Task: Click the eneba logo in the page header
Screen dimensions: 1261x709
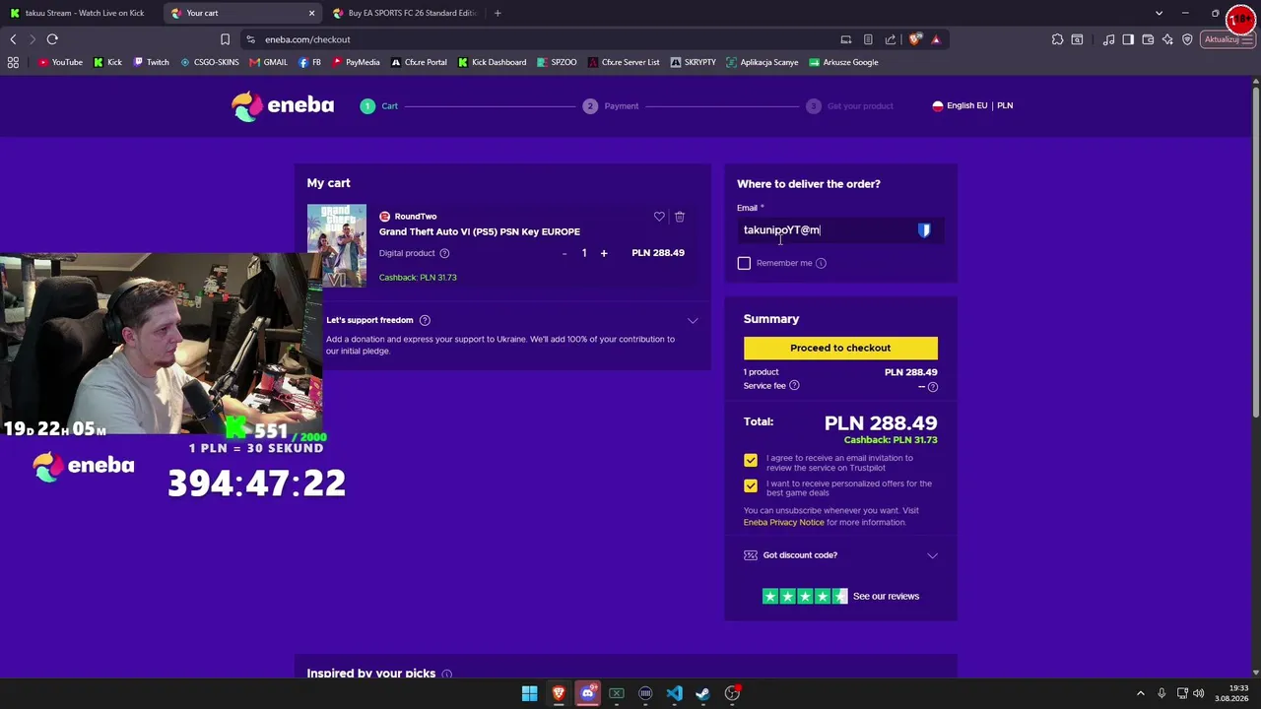Action: click(x=283, y=105)
